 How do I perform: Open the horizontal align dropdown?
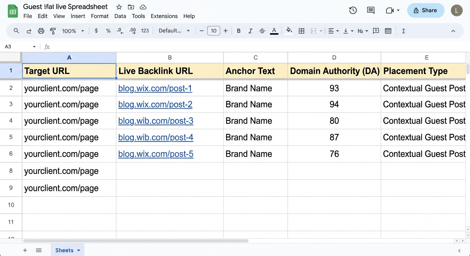pos(333,31)
